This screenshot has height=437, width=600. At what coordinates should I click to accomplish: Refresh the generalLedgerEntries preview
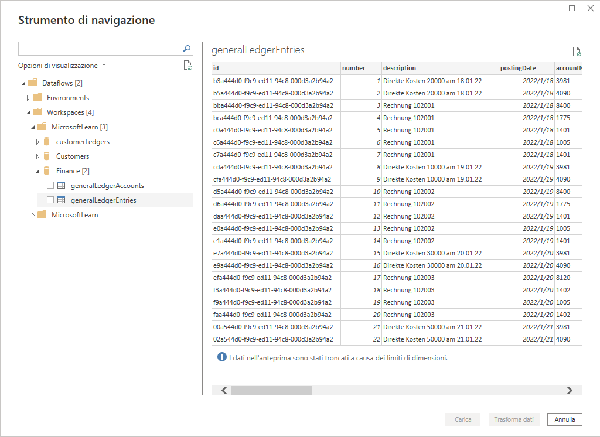point(577,52)
